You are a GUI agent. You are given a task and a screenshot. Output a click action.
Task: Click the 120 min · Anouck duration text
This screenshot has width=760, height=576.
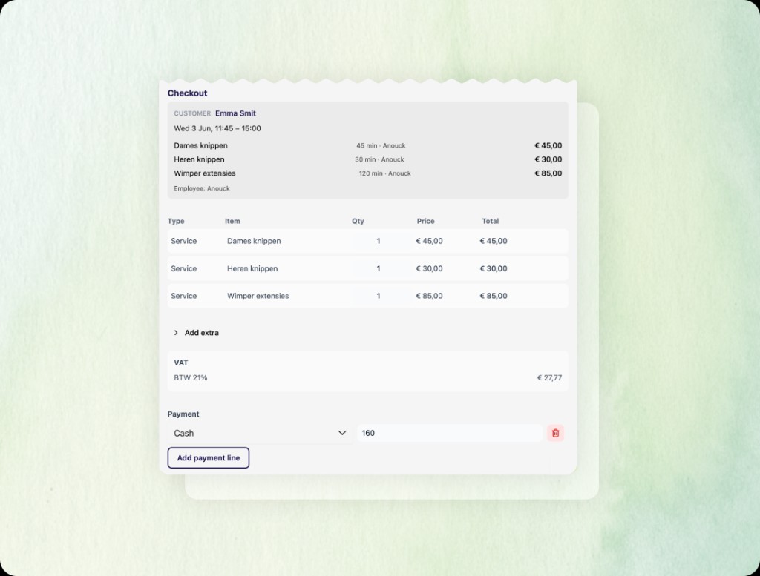click(385, 173)
